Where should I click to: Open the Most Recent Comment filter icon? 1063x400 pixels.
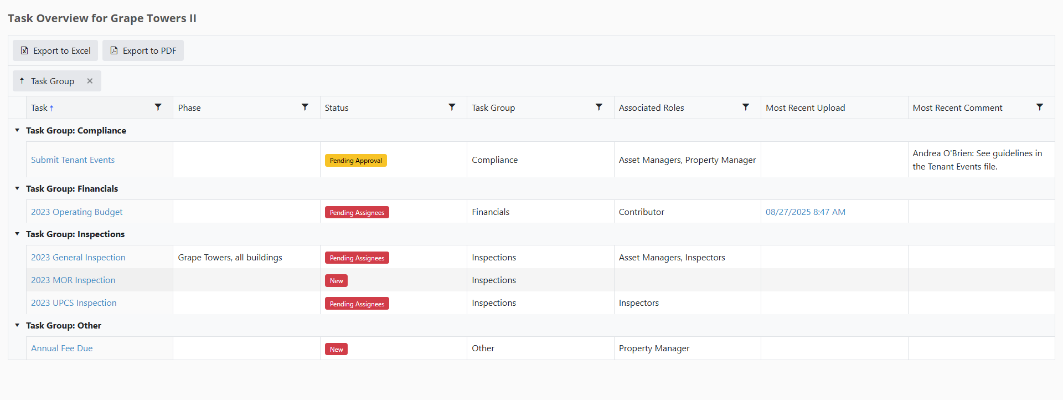point(1040,107)
